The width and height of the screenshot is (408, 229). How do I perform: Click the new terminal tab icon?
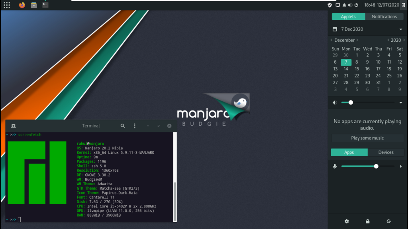pos(14,126)
